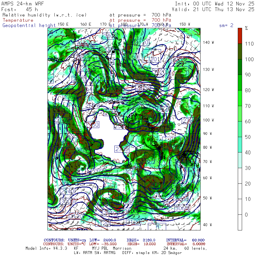
Task: Click the 'Init: 00 UTC Wed 12 Nov 25' text
Action: click(214, 4)
